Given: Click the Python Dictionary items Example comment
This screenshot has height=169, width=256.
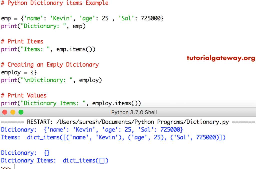Looking at the screenshot, I should coord(55,3).
